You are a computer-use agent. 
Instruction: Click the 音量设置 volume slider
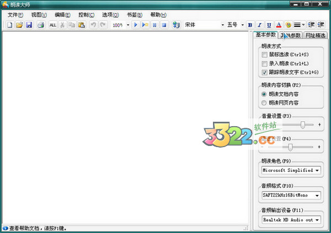tap(302, 126)
